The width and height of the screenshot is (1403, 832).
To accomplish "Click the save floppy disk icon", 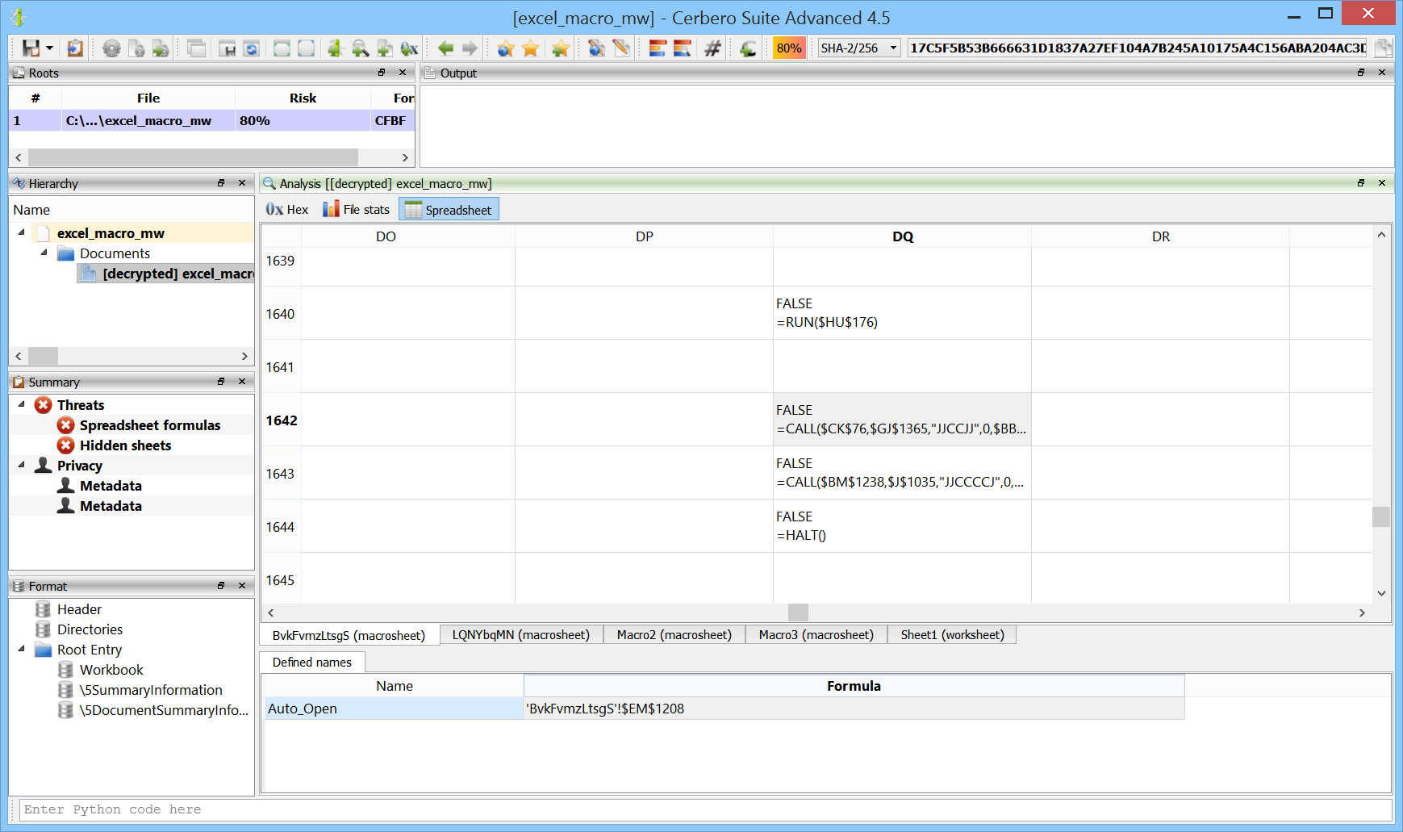I will (31, 48).
